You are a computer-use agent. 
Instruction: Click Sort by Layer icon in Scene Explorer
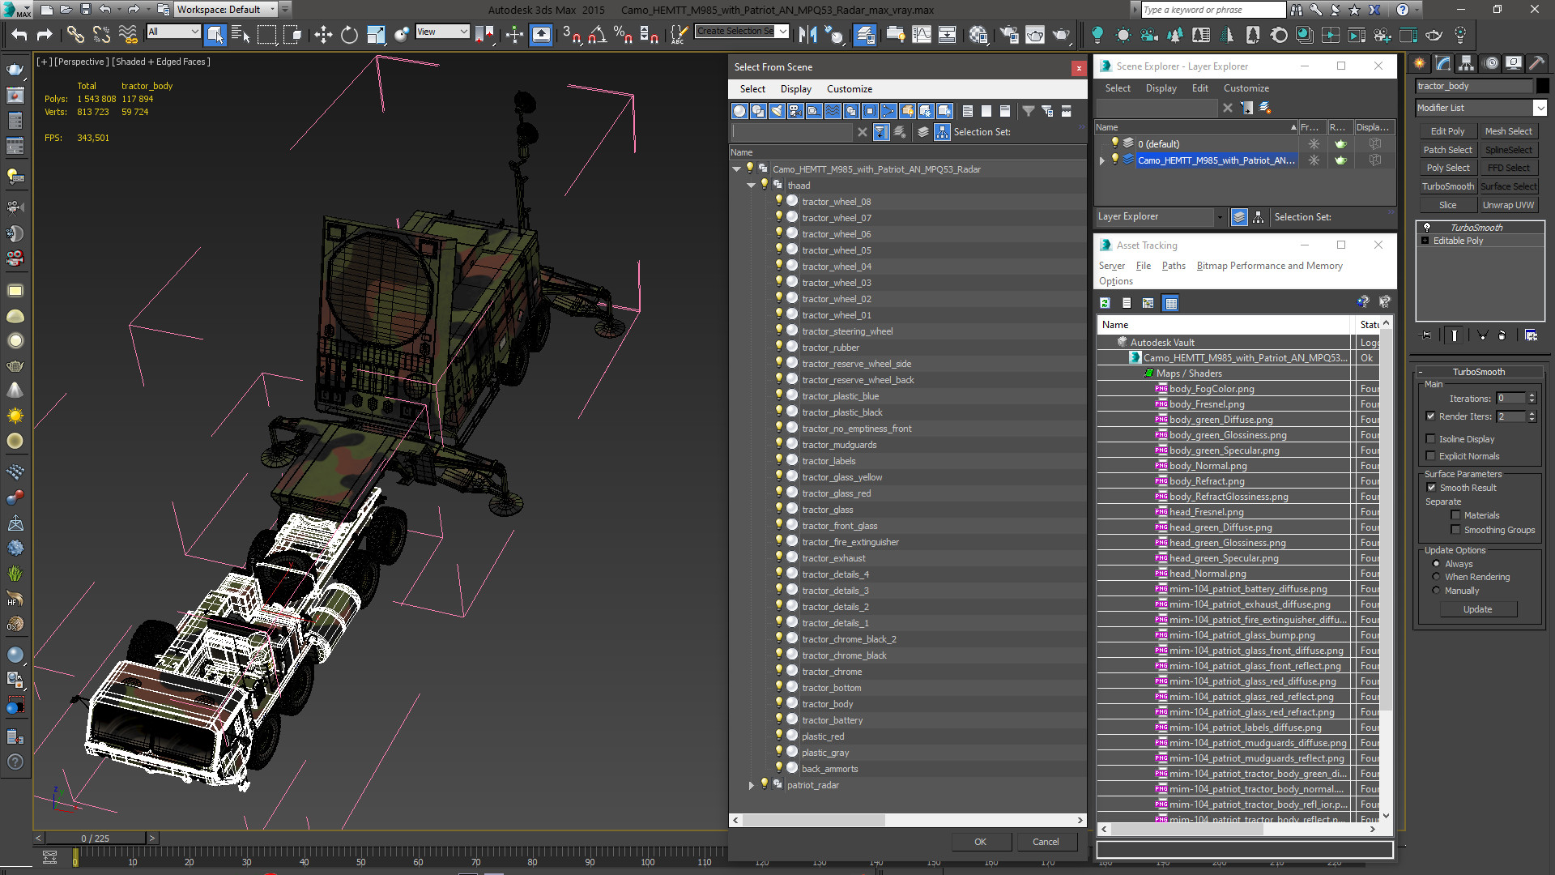(1238, 217)
